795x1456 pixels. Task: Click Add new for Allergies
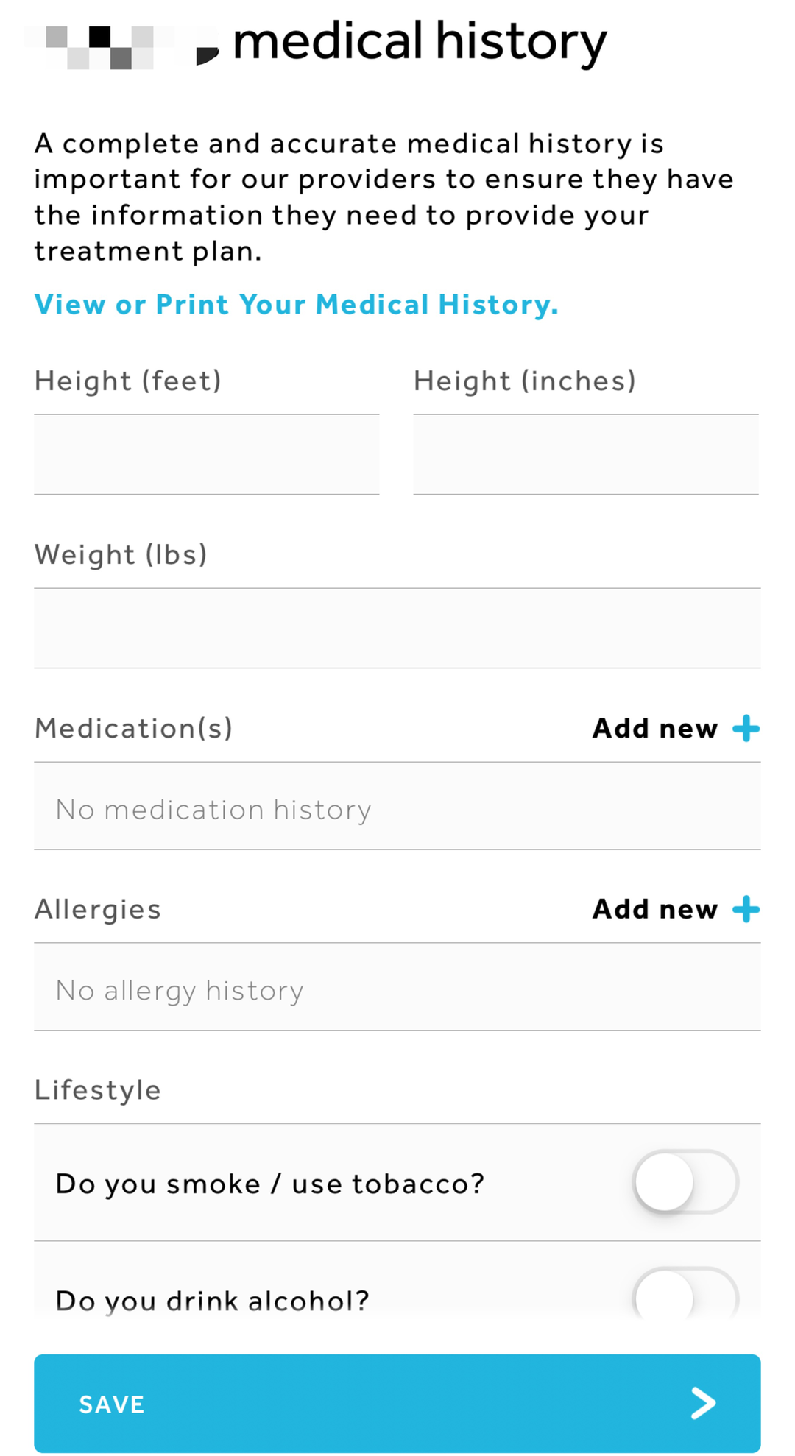point(654,909)
